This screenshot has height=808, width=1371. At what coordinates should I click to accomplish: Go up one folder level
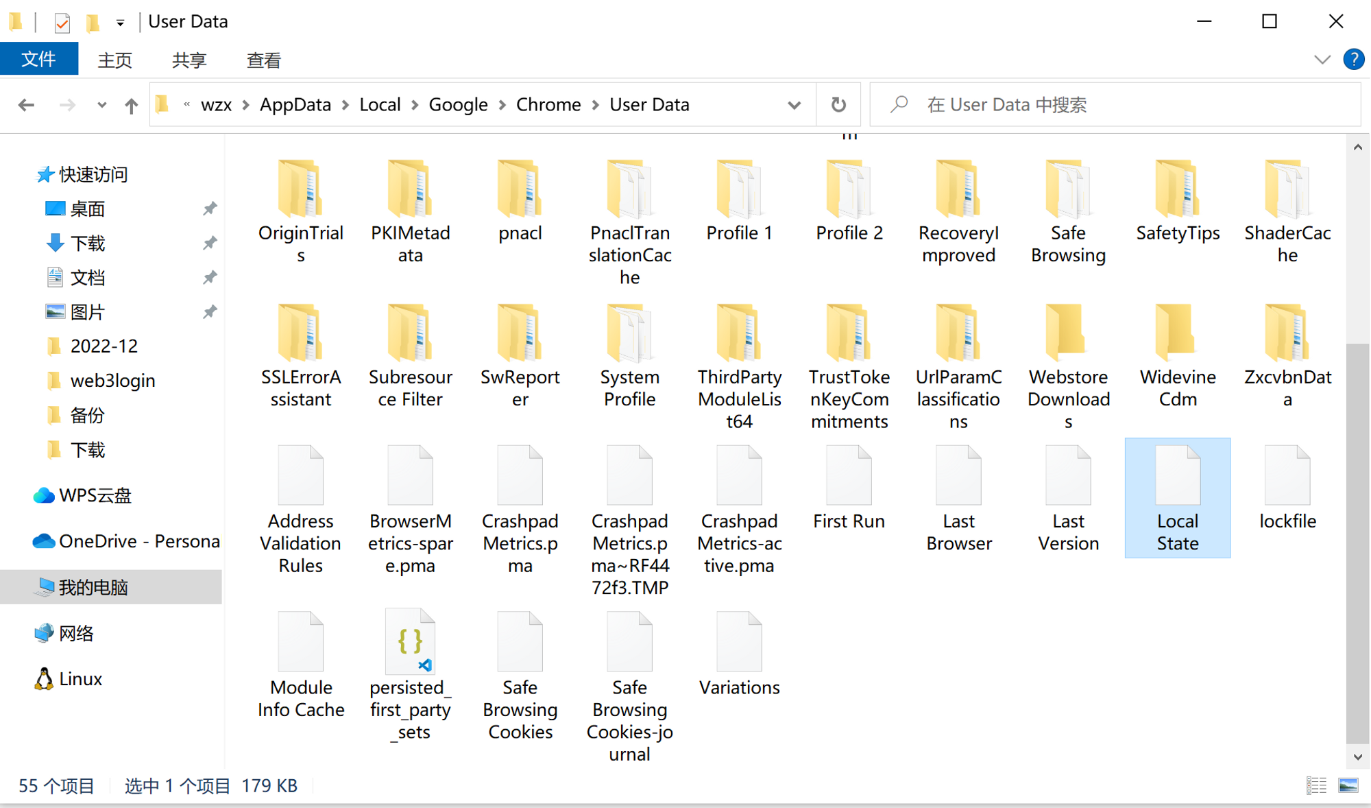131,105
